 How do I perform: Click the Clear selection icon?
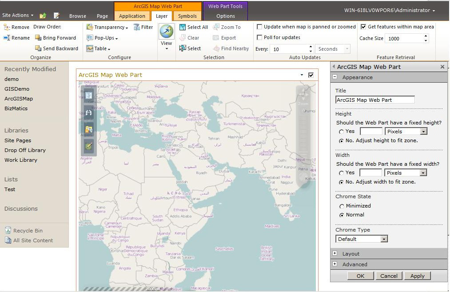tap(183, 38)
